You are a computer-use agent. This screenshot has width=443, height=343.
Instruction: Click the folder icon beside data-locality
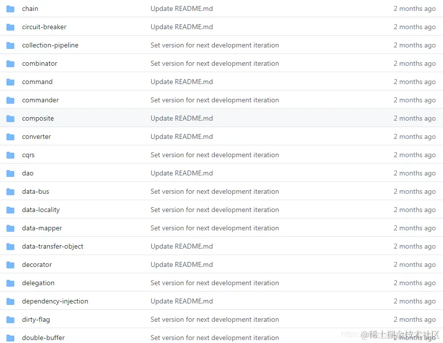(10, 210)
